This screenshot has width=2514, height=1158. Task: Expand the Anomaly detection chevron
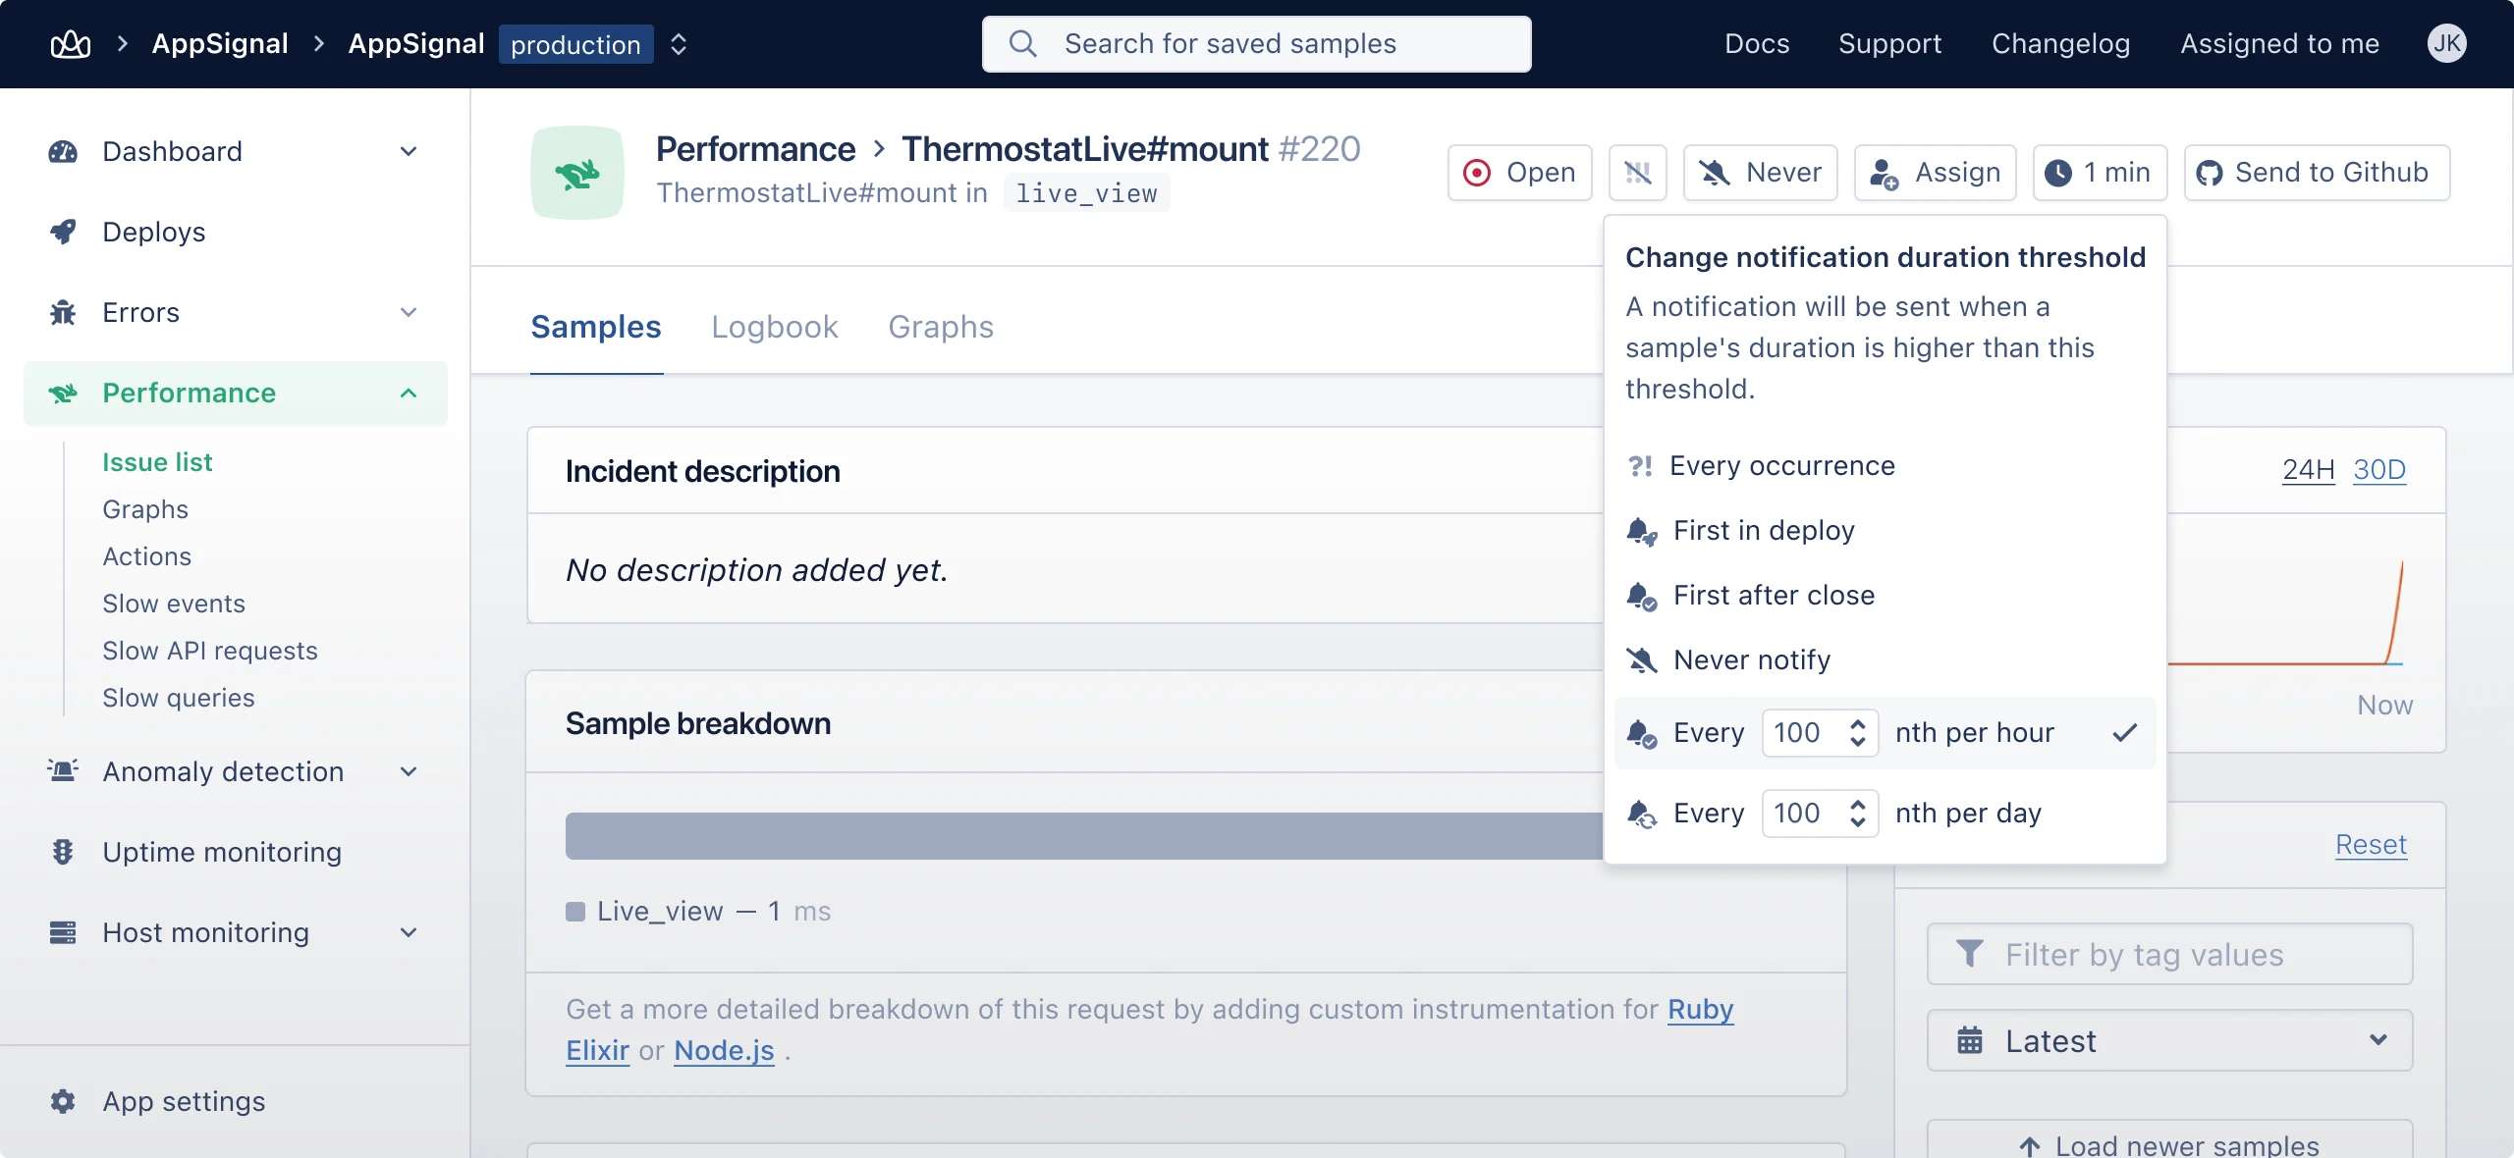(x=409, y=771)
